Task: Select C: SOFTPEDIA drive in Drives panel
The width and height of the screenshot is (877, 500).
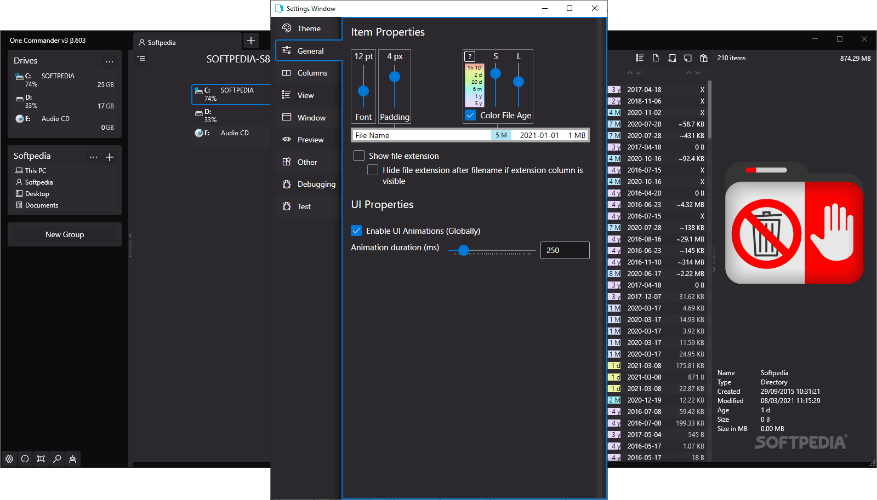Action: pyautogui.click(x=65, y=80)
